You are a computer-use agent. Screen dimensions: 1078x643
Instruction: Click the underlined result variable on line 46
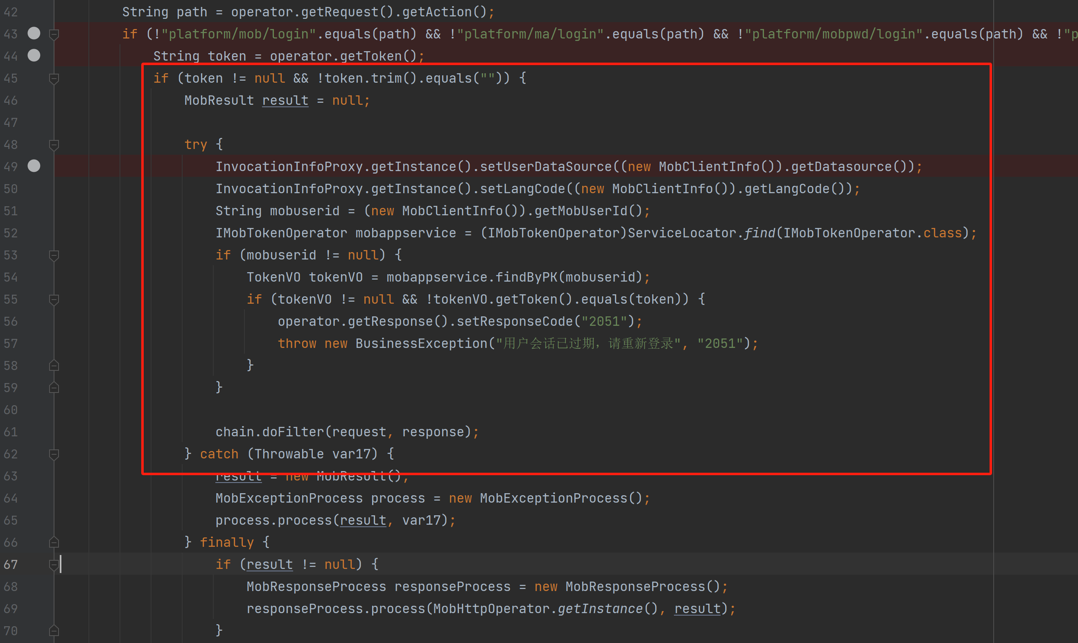285,101
